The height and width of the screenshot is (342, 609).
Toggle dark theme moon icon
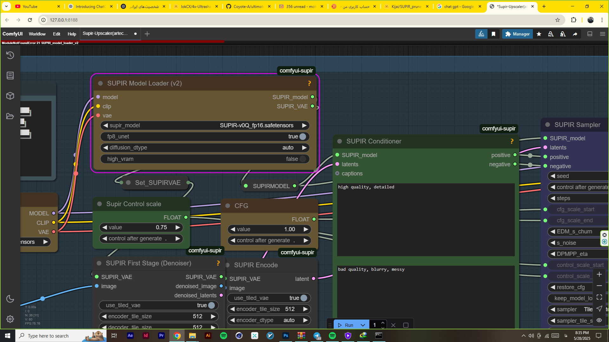click(x=10, y=299)
